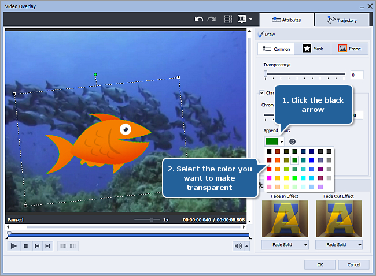Viewport: 376px width, 276px height.
Task: Click the Transparency value input field
Action: click(x=357, y=75)
